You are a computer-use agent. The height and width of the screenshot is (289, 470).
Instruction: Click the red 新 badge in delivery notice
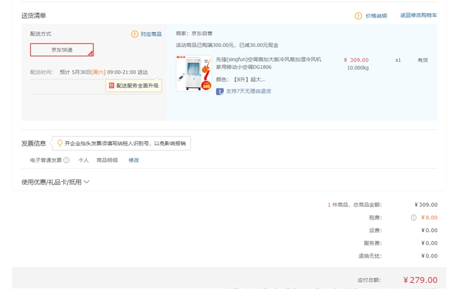pos(112,85)
